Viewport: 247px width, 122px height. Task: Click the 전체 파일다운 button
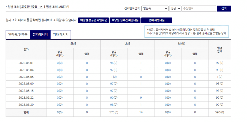(156, 20)
